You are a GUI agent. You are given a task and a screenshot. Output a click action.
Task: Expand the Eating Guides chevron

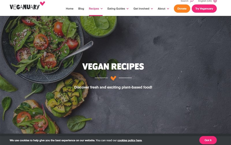coord(128,9)
